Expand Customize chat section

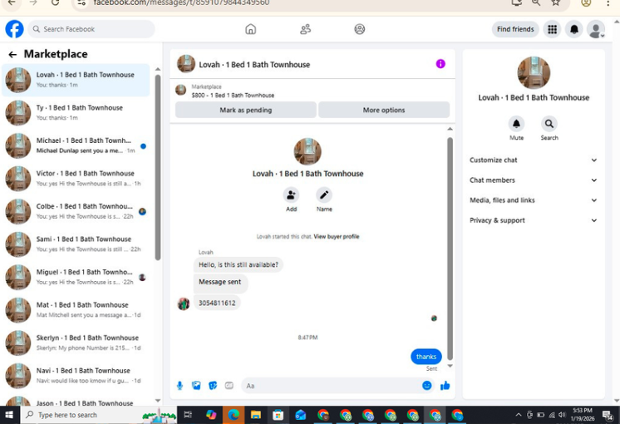(x=533, y=160)
